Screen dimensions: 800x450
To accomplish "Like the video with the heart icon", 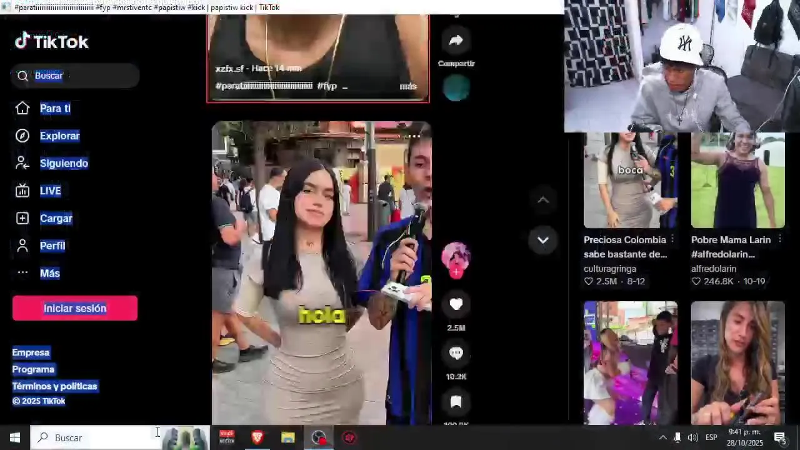I will pos(456,304).
